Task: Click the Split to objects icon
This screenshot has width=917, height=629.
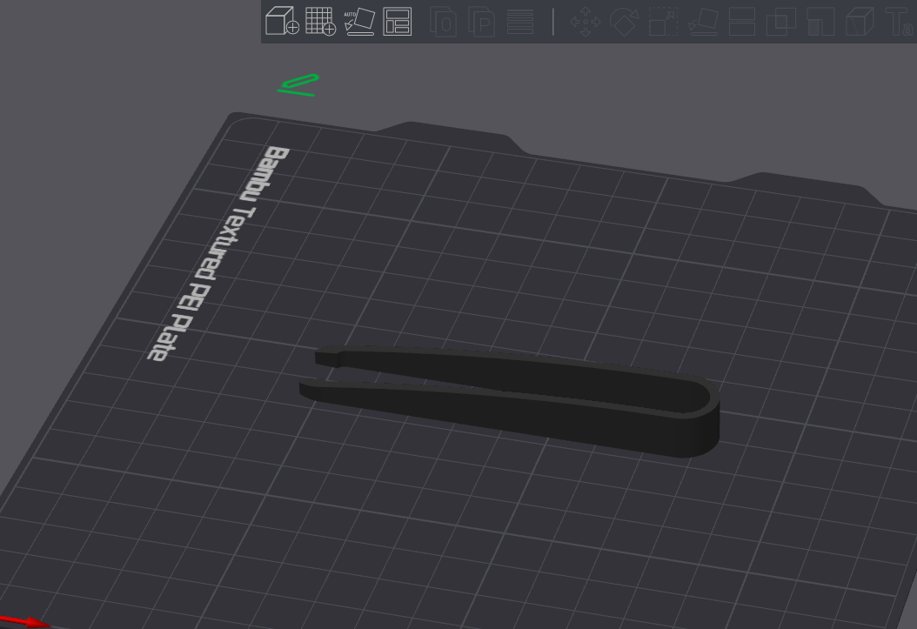Action: point(444,22)
